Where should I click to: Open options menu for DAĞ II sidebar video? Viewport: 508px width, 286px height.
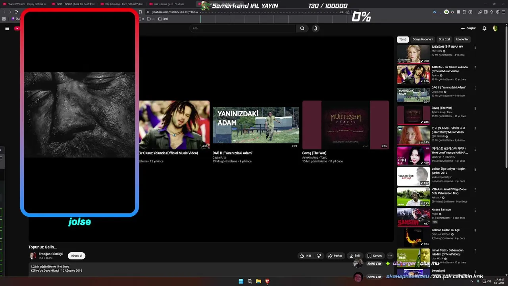(475, 88)
